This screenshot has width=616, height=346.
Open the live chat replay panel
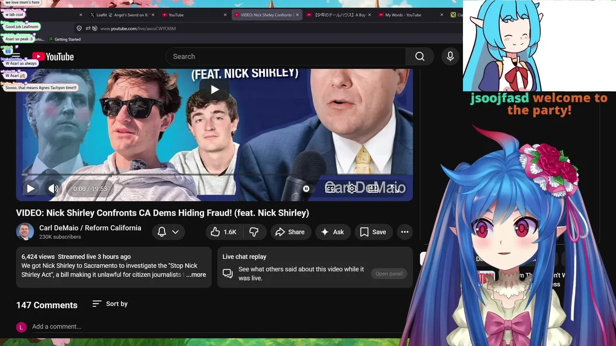[x=389, y=274]
